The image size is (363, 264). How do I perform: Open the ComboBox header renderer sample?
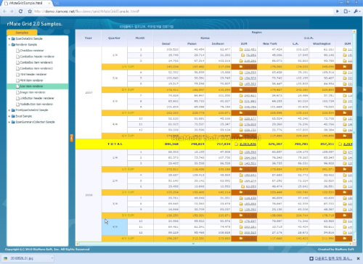(37, 57)
